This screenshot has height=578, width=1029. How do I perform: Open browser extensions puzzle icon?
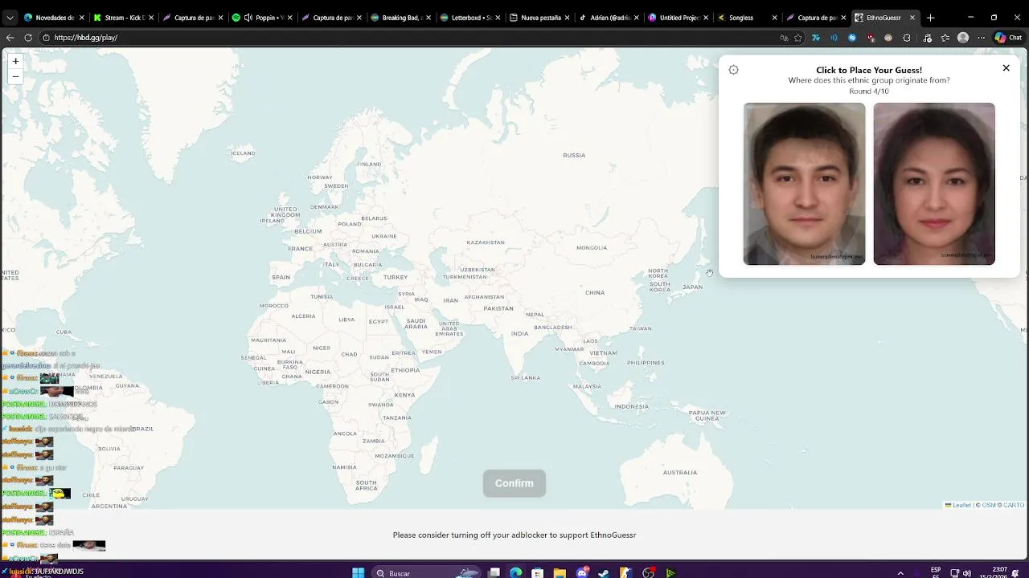907,38
